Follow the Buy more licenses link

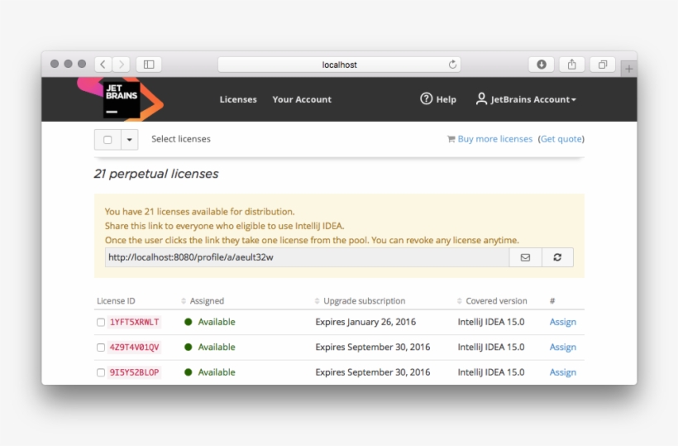495,139
